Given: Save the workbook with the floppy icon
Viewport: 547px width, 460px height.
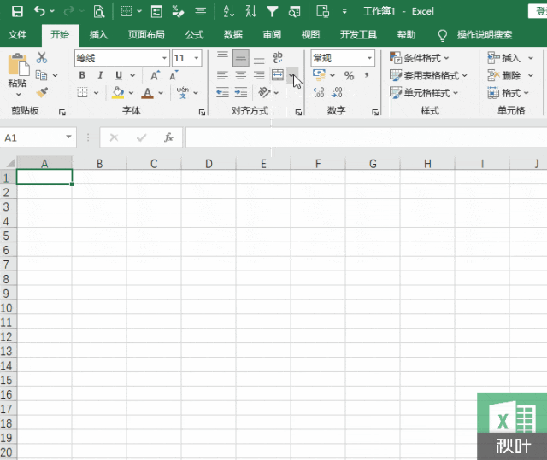Looking at the screenshot, I should point(17,11).
